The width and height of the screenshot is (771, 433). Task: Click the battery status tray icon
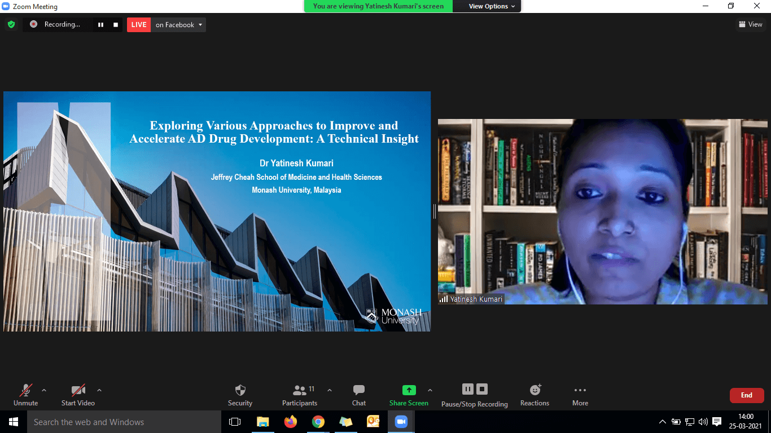(x=676, y=422)
